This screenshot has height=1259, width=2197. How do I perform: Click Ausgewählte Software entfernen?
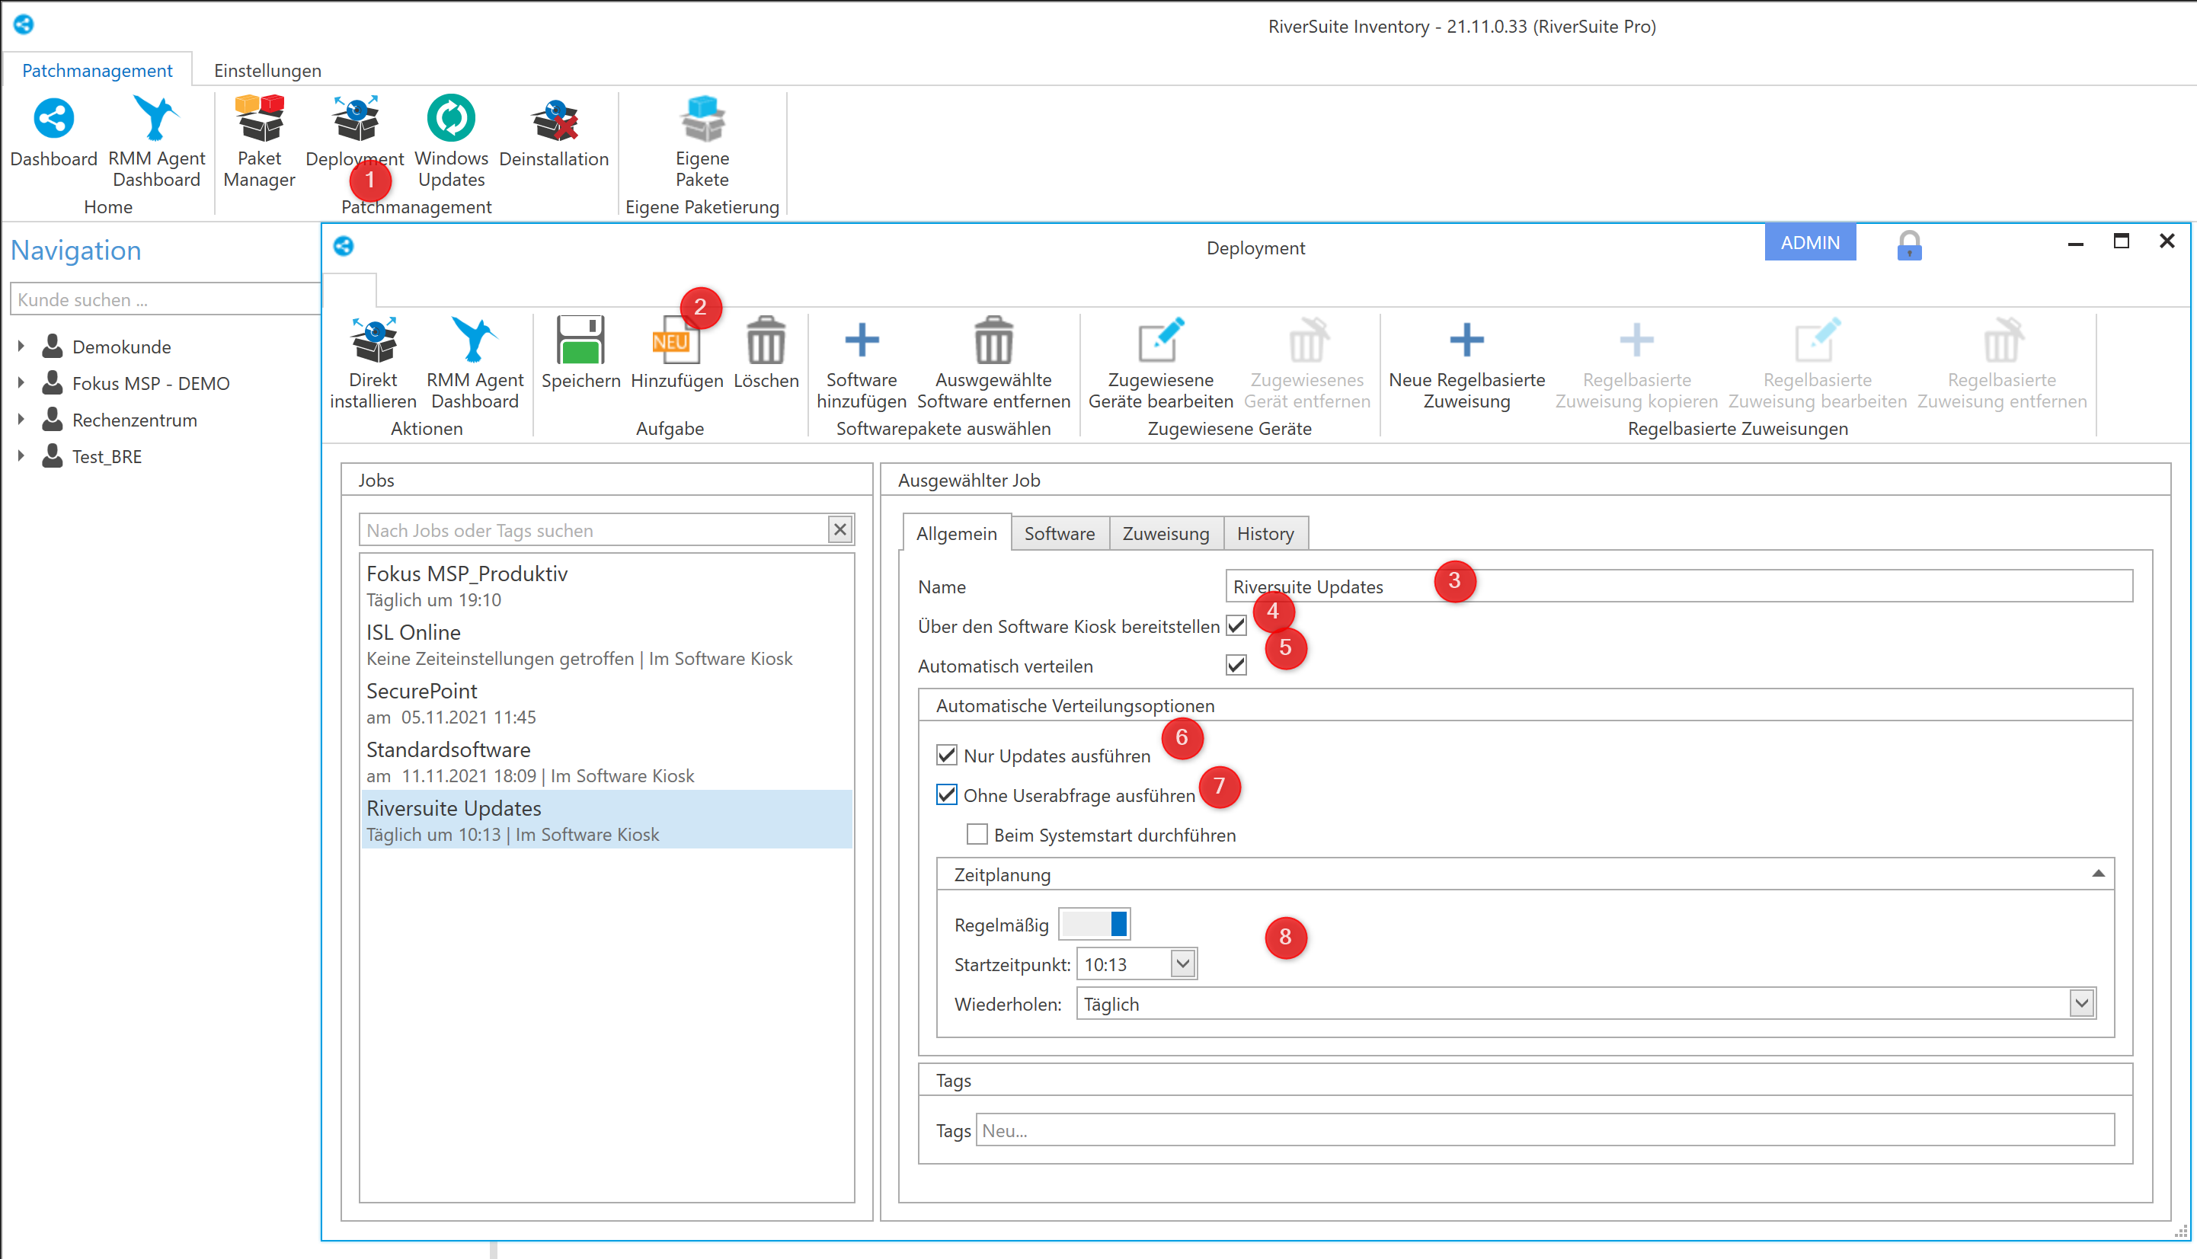point(993,363)
